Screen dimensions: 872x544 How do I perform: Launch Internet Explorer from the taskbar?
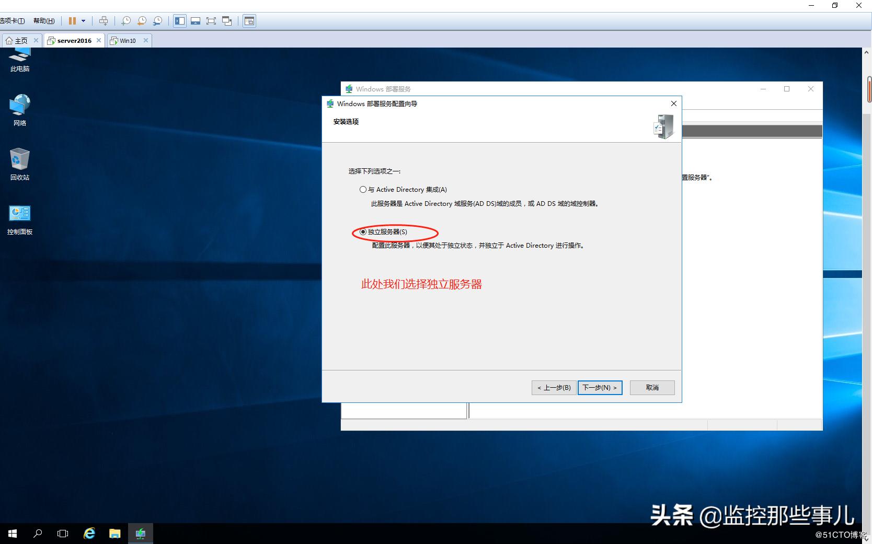(89, 533)
